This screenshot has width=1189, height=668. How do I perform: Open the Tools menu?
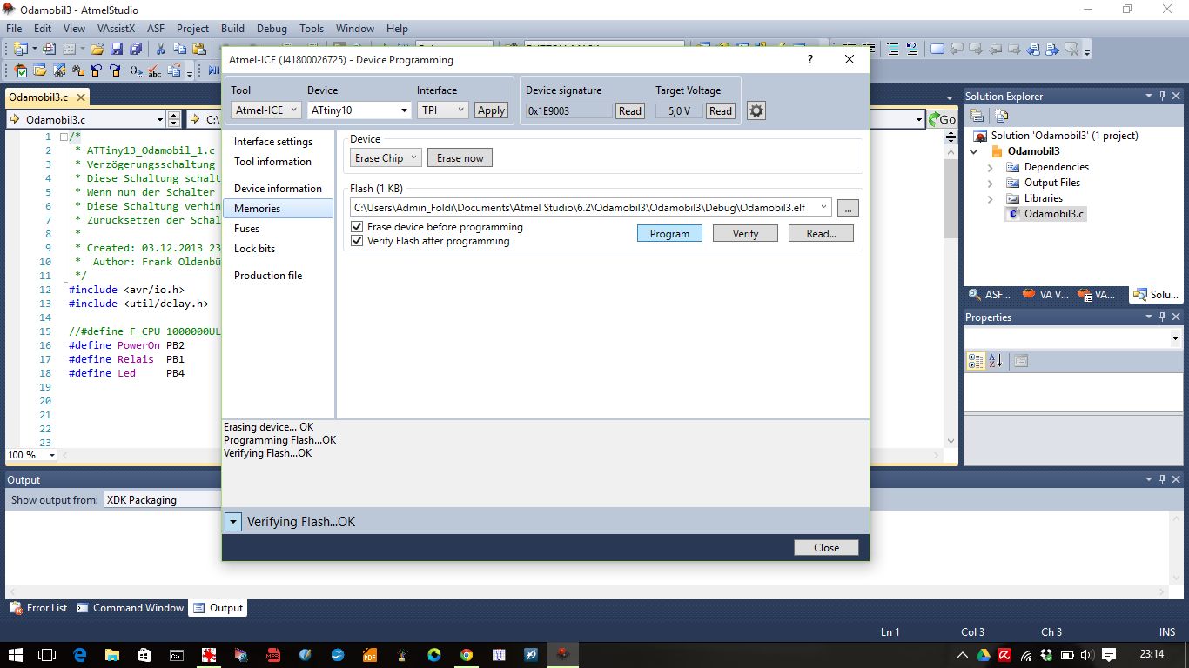point(312,29)
